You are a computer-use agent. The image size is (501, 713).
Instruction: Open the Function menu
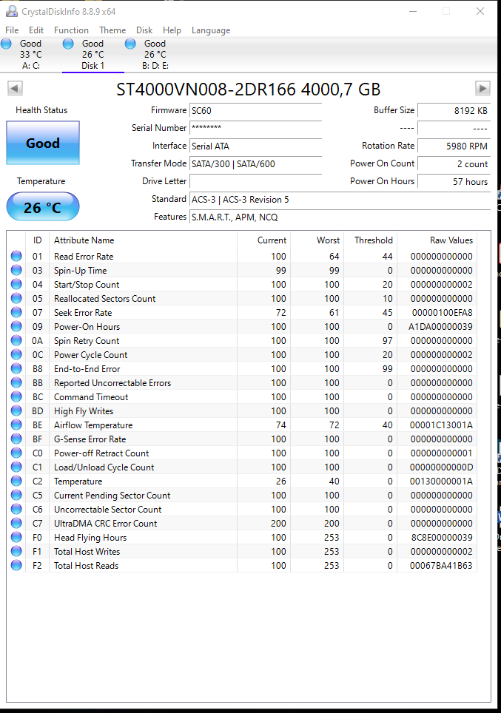pyautogui.click(x=71, y=30)
